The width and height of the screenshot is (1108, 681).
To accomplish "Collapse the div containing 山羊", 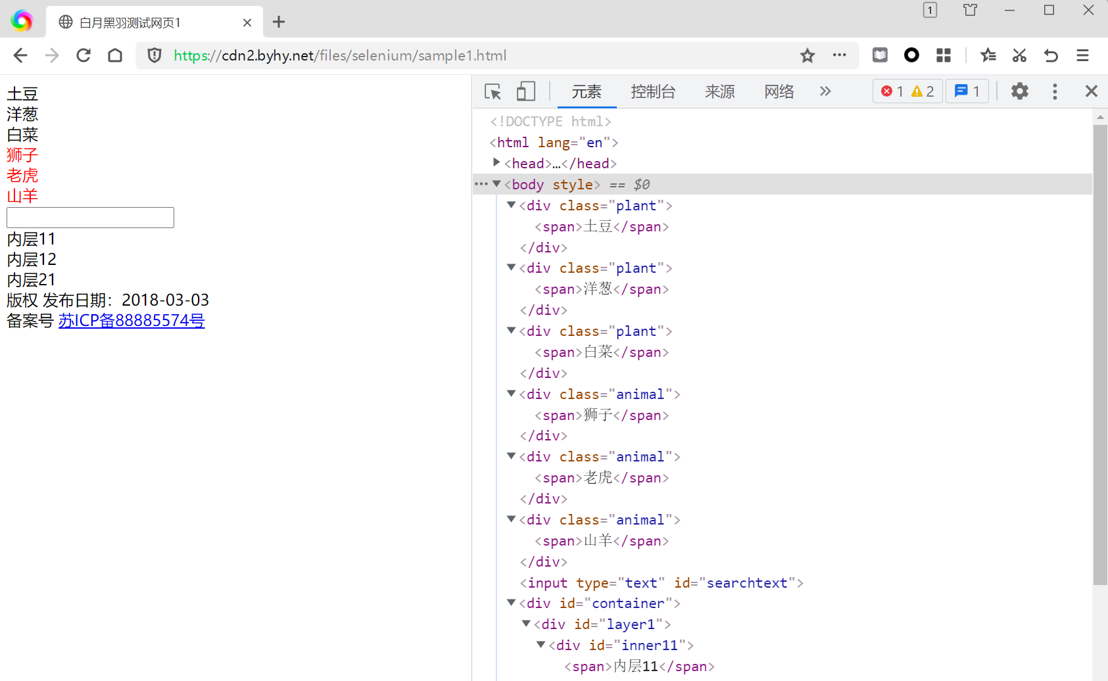I will pyautogui.click(x=511, y=519).
